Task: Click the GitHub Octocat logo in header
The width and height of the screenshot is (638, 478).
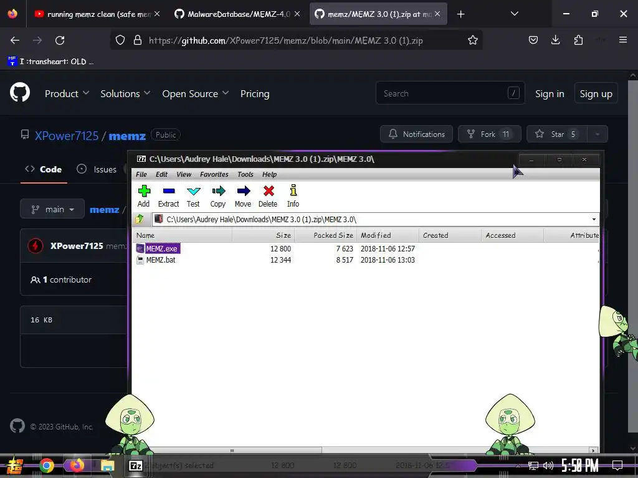Action: 20,93
